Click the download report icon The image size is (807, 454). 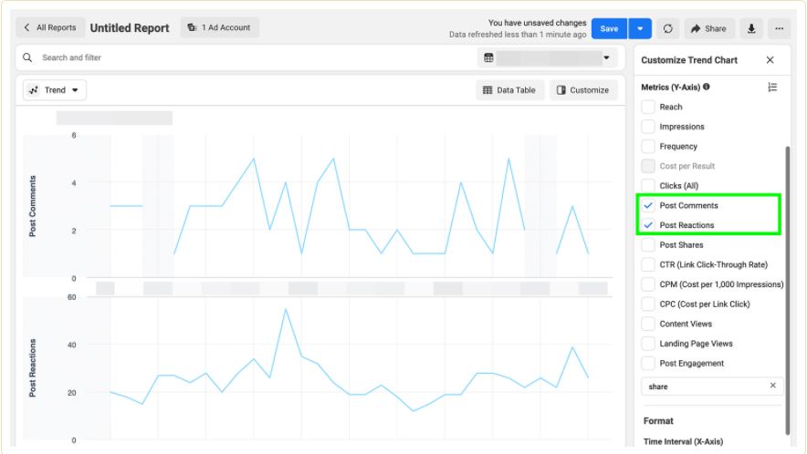tap(751, 28)
